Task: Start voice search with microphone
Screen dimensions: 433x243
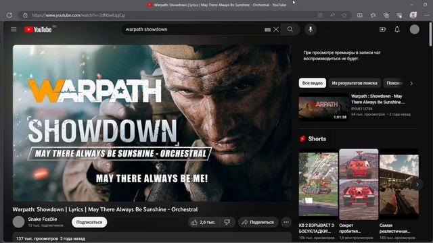Action: pyautogui.click(x=311, y=29)
